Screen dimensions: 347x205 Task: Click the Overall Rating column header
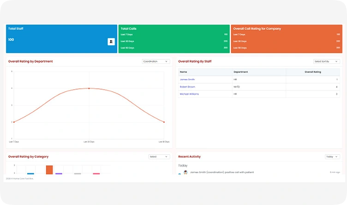click(x=313, y=72)
